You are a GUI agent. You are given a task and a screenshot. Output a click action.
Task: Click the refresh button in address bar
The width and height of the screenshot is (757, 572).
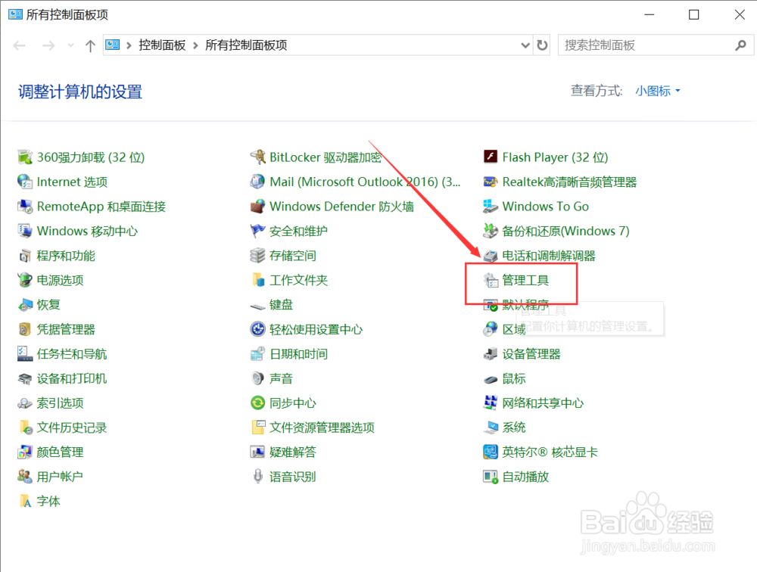544,45
